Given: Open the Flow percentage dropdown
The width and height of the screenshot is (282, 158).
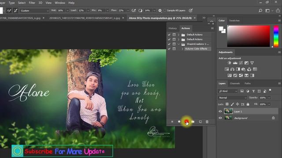Looking at the screenshot, I should (x=128, y=11).
